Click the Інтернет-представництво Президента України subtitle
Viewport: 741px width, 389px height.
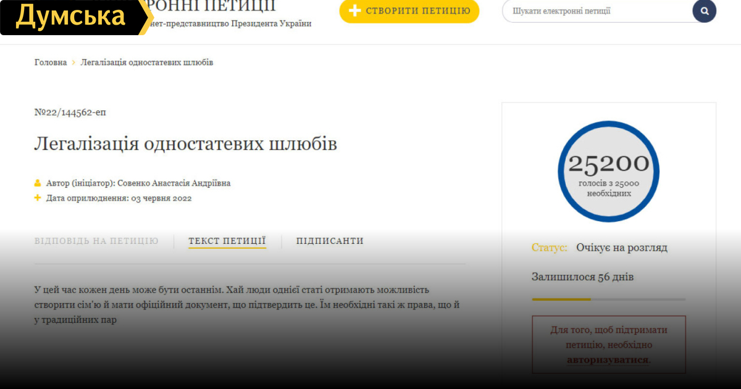[232, 23]
